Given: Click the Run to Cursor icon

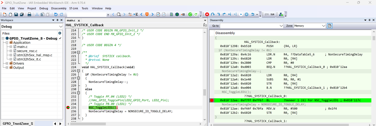Looking at the screenshot, I should click(235, 14).
